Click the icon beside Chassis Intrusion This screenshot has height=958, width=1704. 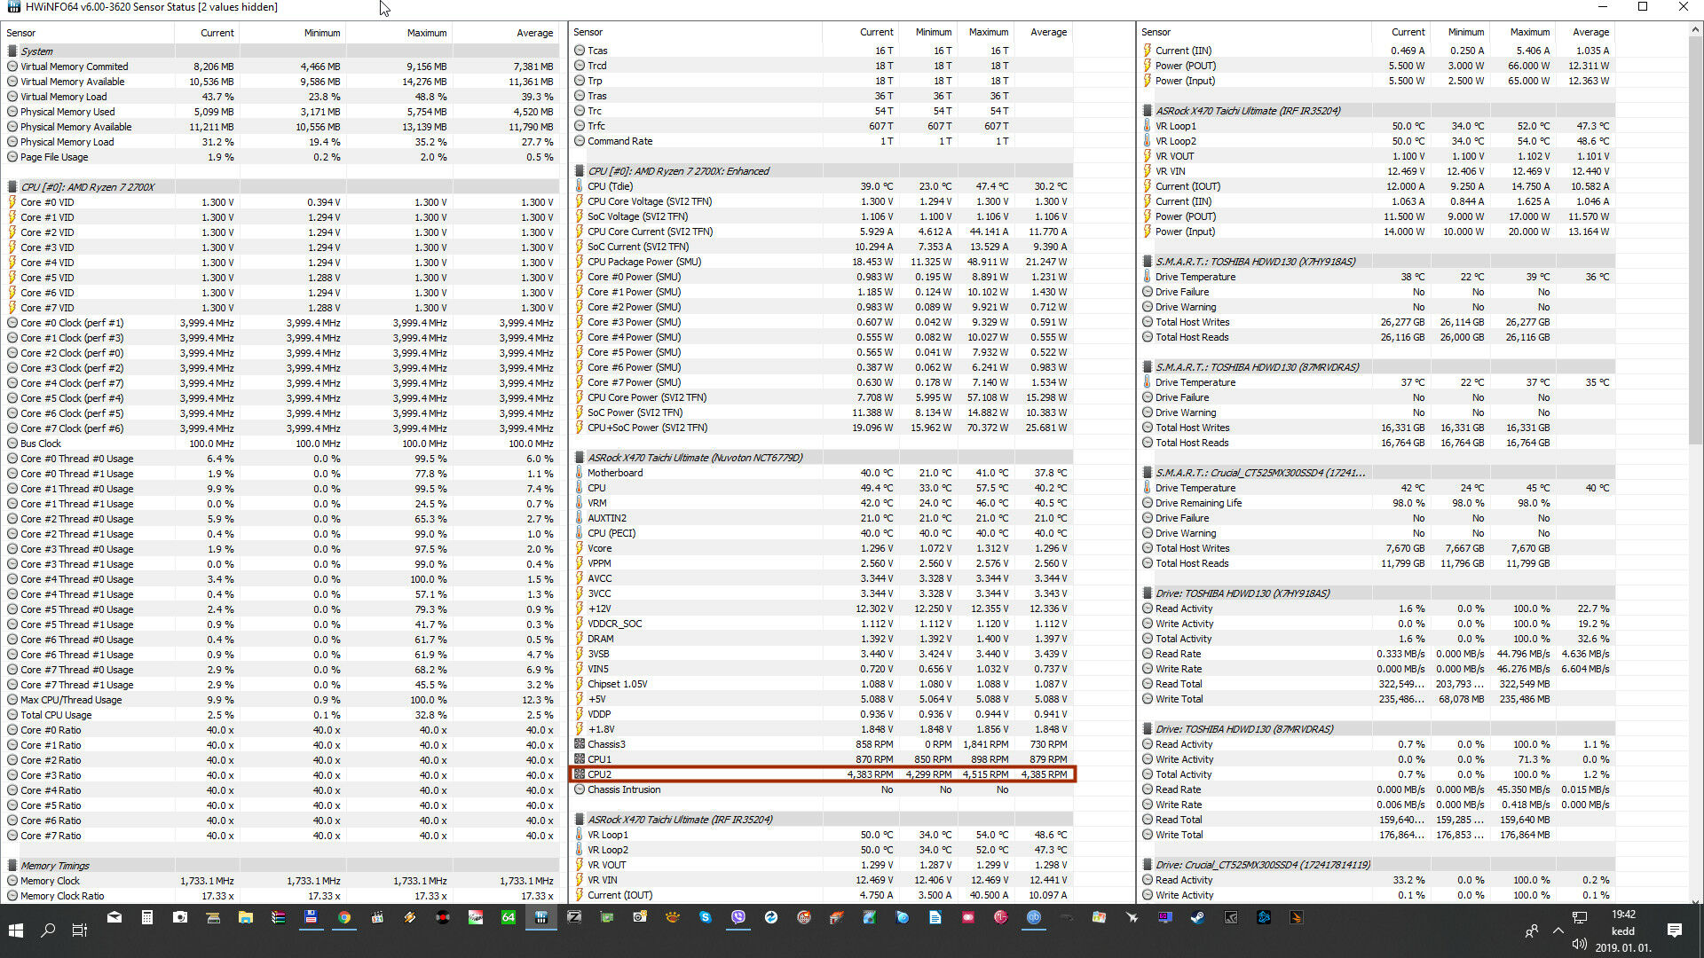[580, 789]
